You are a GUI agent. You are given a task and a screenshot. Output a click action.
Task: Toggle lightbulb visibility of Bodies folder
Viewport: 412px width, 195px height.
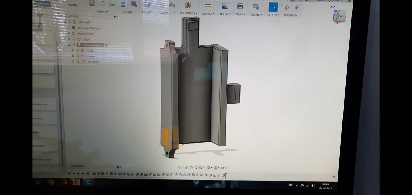coord(78,56)
